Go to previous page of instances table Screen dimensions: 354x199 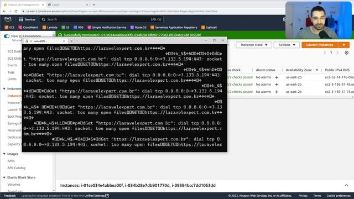coord(325,53)
